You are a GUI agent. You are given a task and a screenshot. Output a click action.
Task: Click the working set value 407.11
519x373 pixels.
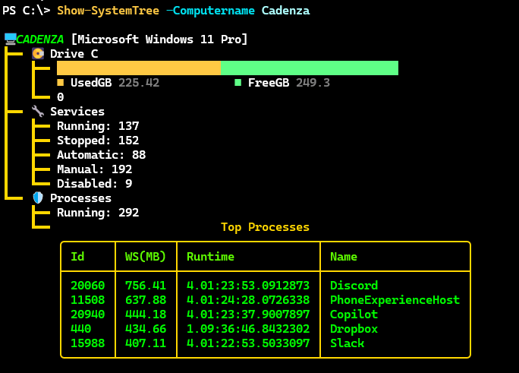(146, 343)
